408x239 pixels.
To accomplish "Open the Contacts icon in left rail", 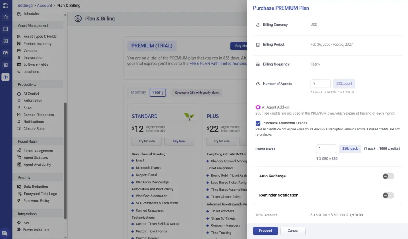I will [x=6, y=41].
